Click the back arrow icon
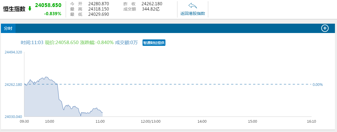This screenshot has height=132, width=337. [192, 6]
